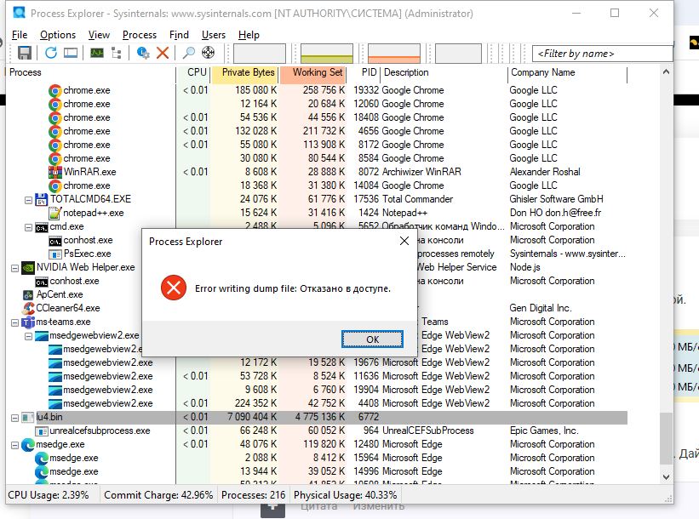Open System Information graph icon
Viewport: 699px width, 519px height.
click(x=97, y=53)
